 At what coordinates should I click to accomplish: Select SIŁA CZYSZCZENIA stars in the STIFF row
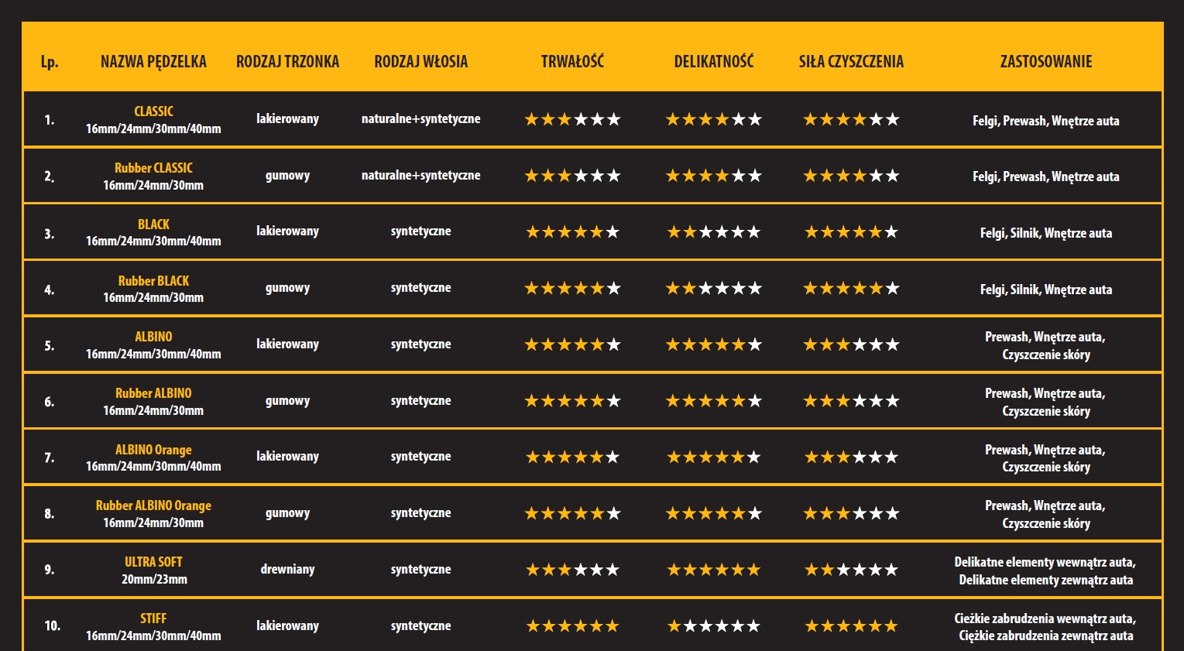tap(851, 626)
